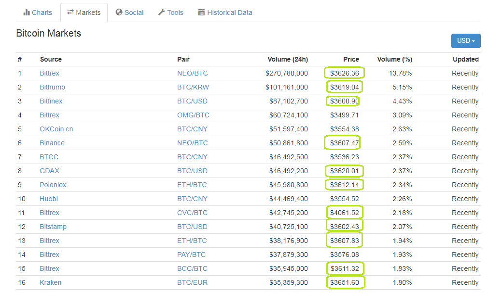Viewport: 488px width, 293px height.
Task: Click Huobi BTC/CNY pair link
Action: tap(192, 199)
